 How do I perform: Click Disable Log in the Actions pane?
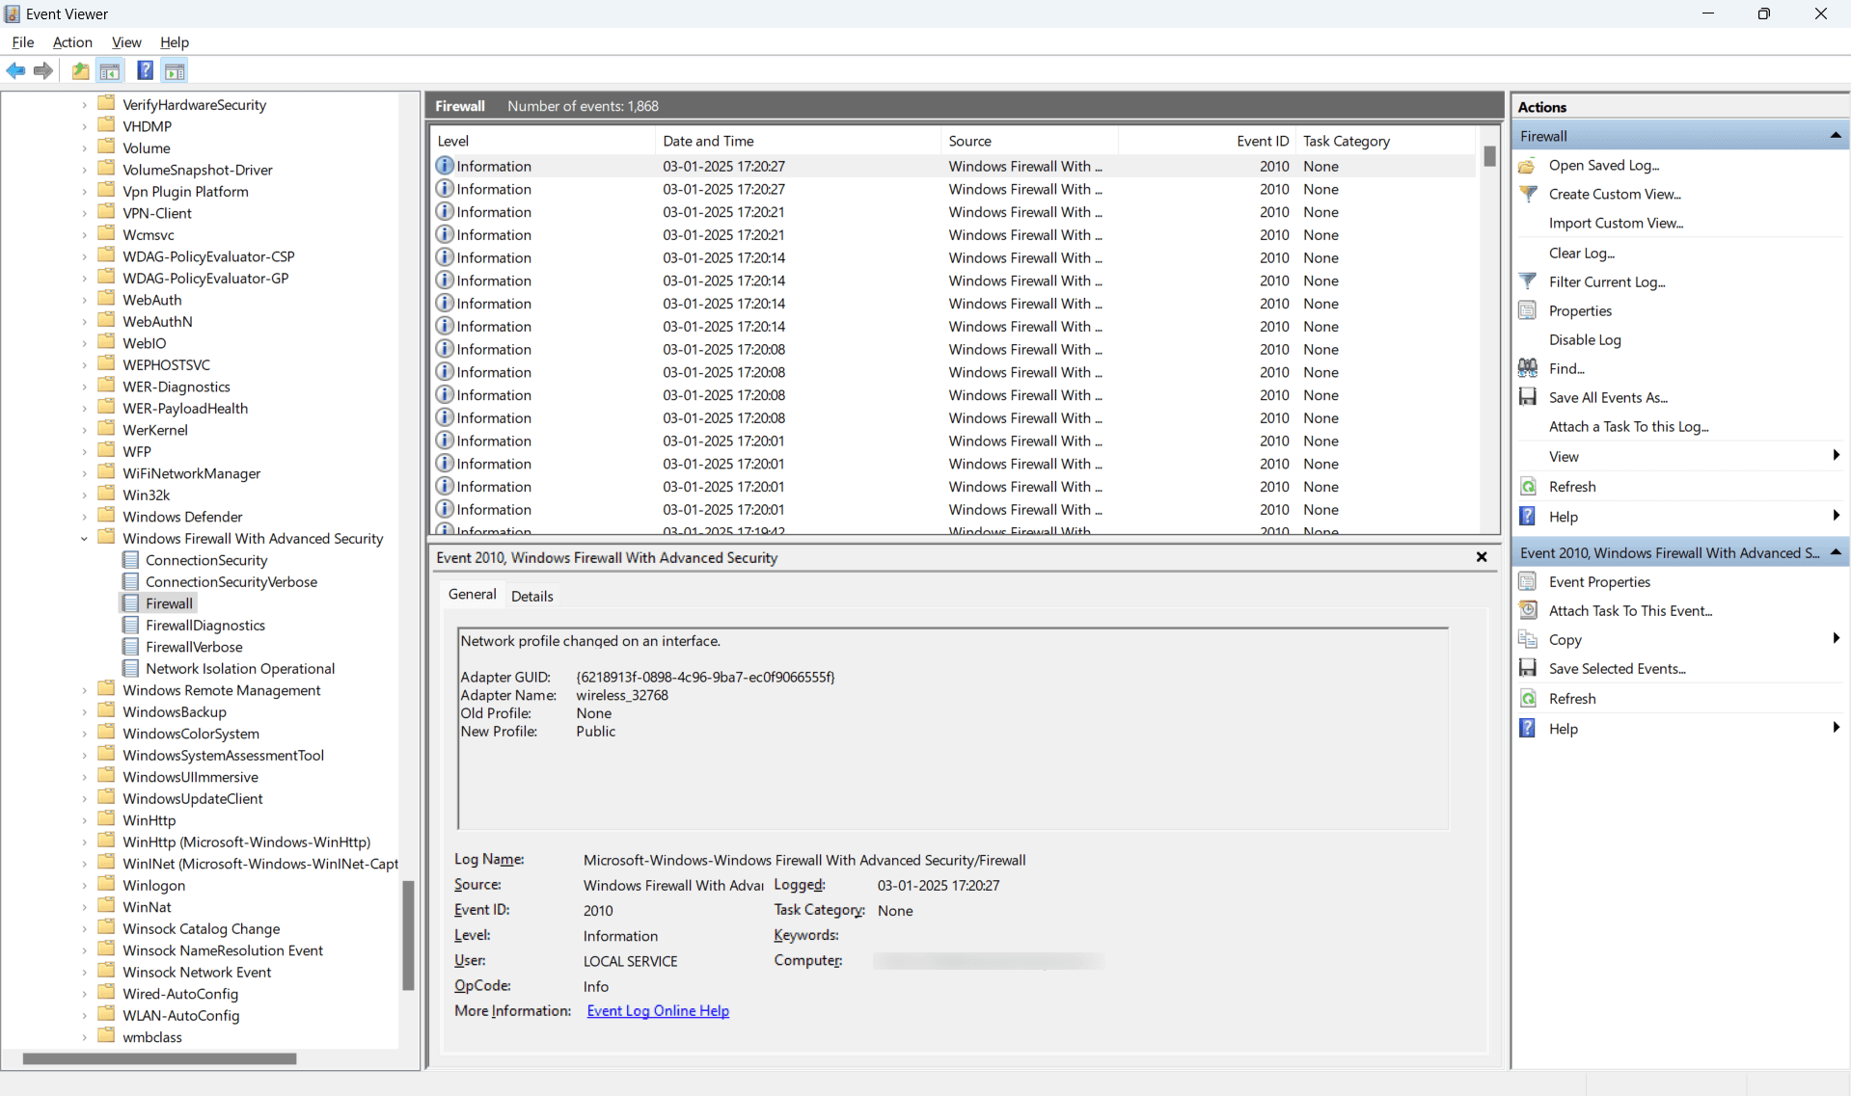coord(1584,339)
